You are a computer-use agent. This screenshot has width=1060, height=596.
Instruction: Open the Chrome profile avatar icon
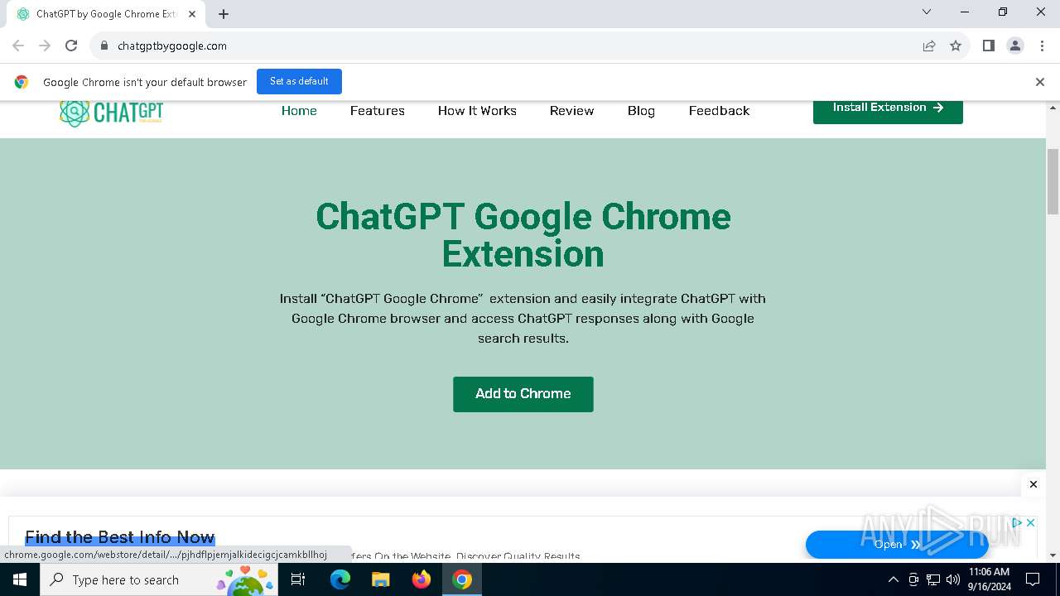coord(1015,46)
